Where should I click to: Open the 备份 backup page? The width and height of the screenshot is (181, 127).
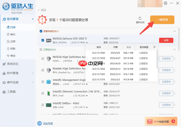[11, 34]
